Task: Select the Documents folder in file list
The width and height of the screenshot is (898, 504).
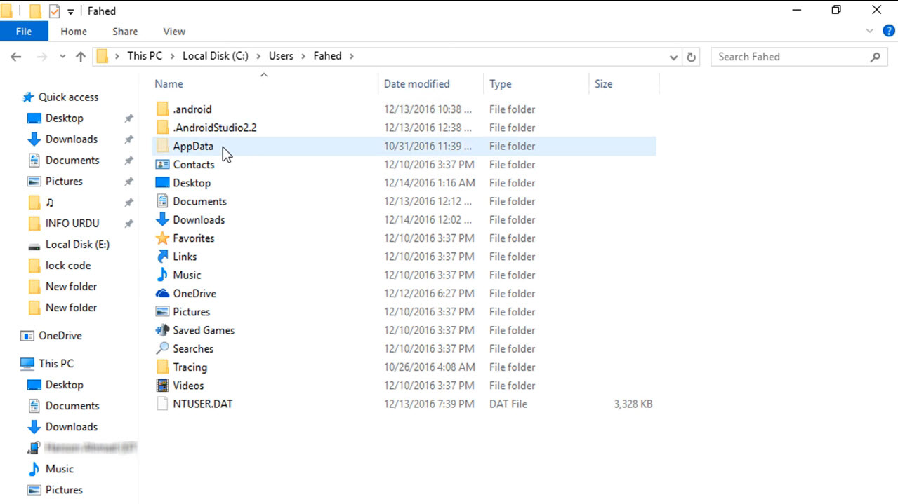Action: [199, 201]
